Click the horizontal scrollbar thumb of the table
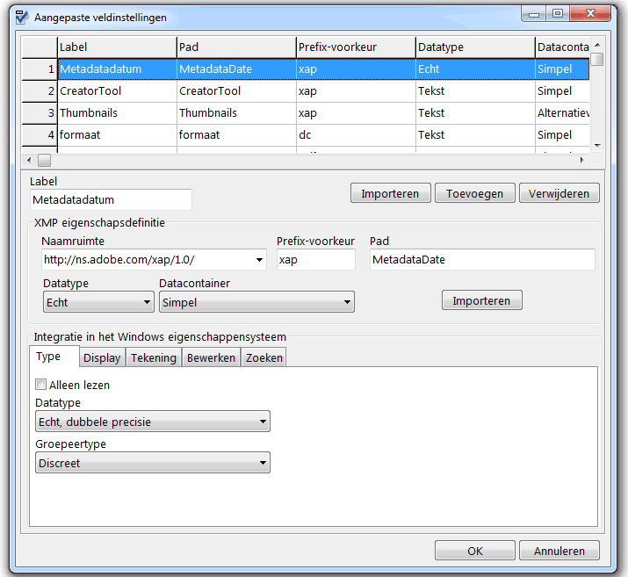This screenshot has height=577, width=628. pos(44,160)
